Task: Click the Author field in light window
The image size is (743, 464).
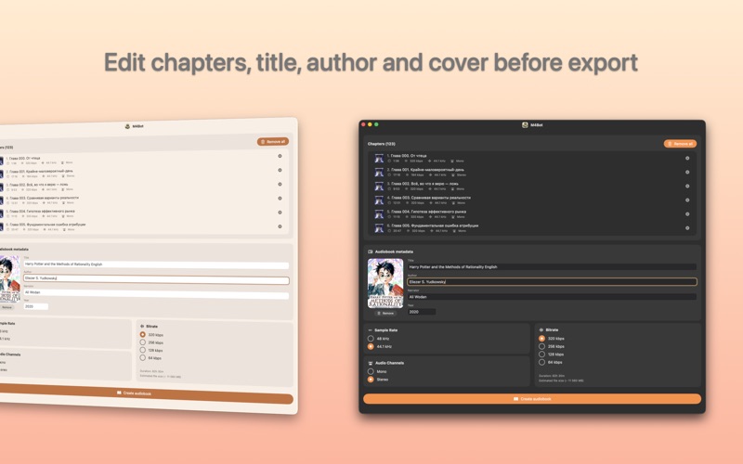Action: point(156,279)
